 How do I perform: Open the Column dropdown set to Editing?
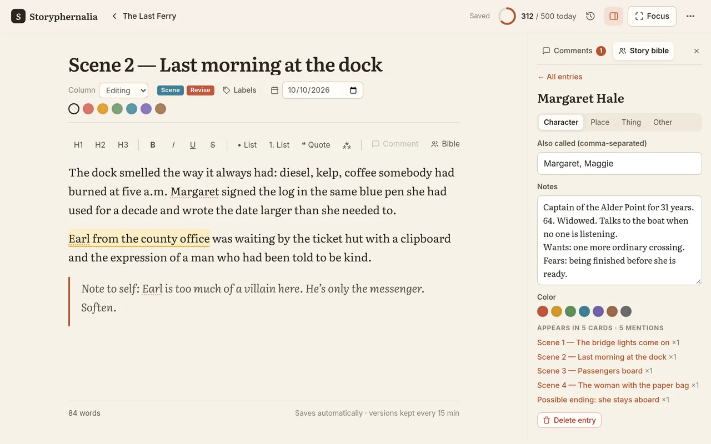tap(123, 90)
